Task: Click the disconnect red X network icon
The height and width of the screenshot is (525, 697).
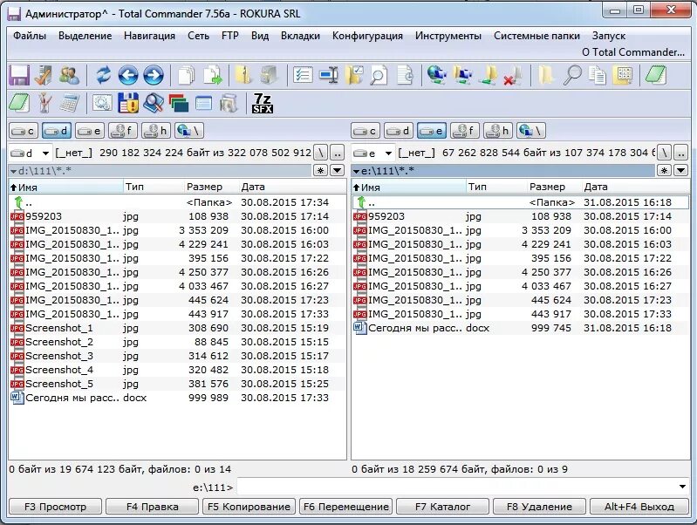Action: 513,75
